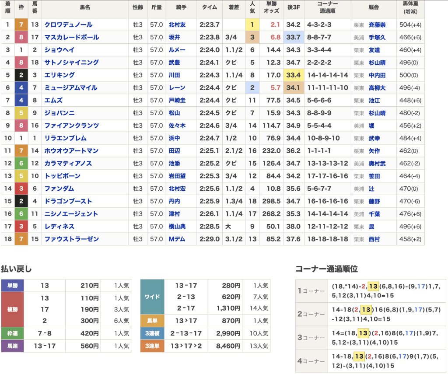448x374 pixels.
Task: Click the 単勝 payout label
Action: 13,286
